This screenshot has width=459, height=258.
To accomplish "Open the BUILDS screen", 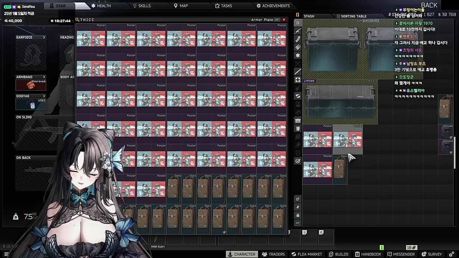I will 339,254.
